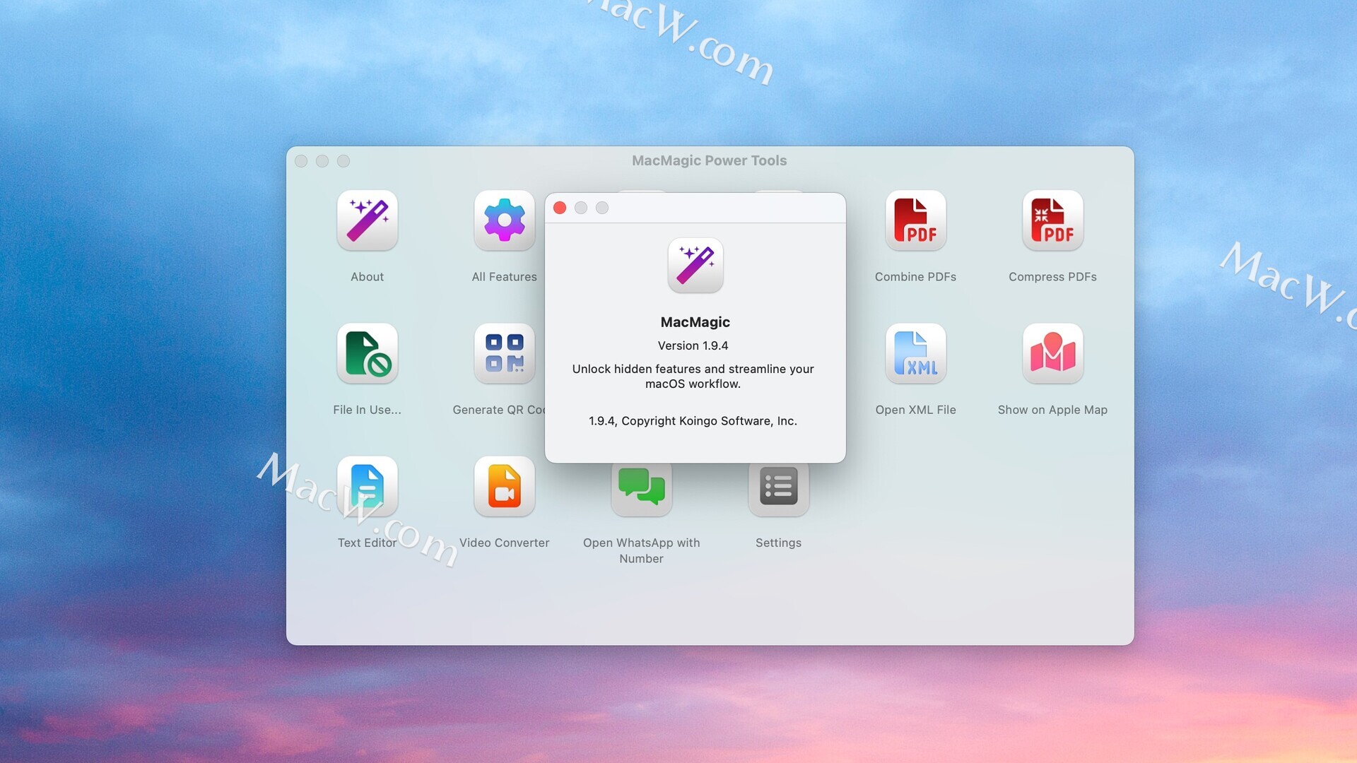
Task: Click the MacMagic app name heading
Action: 695,322
